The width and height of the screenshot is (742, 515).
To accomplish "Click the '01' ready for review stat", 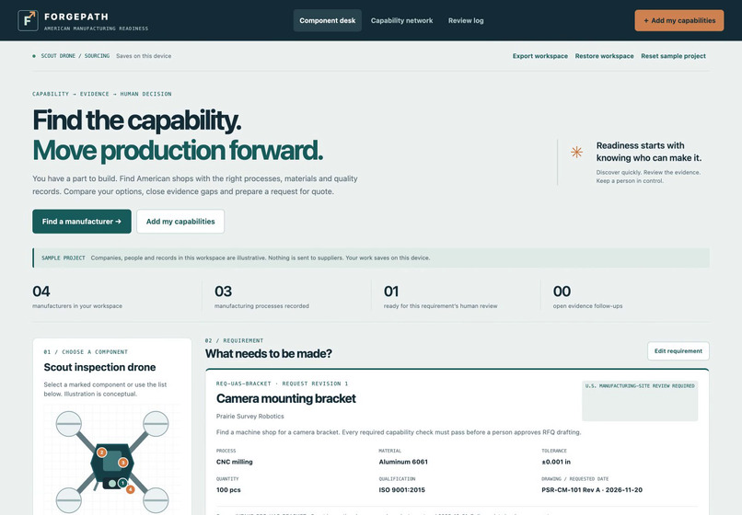I will (x=391, y=292).
